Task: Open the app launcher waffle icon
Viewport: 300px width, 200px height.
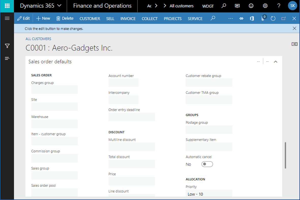Action: click(7, 6)
